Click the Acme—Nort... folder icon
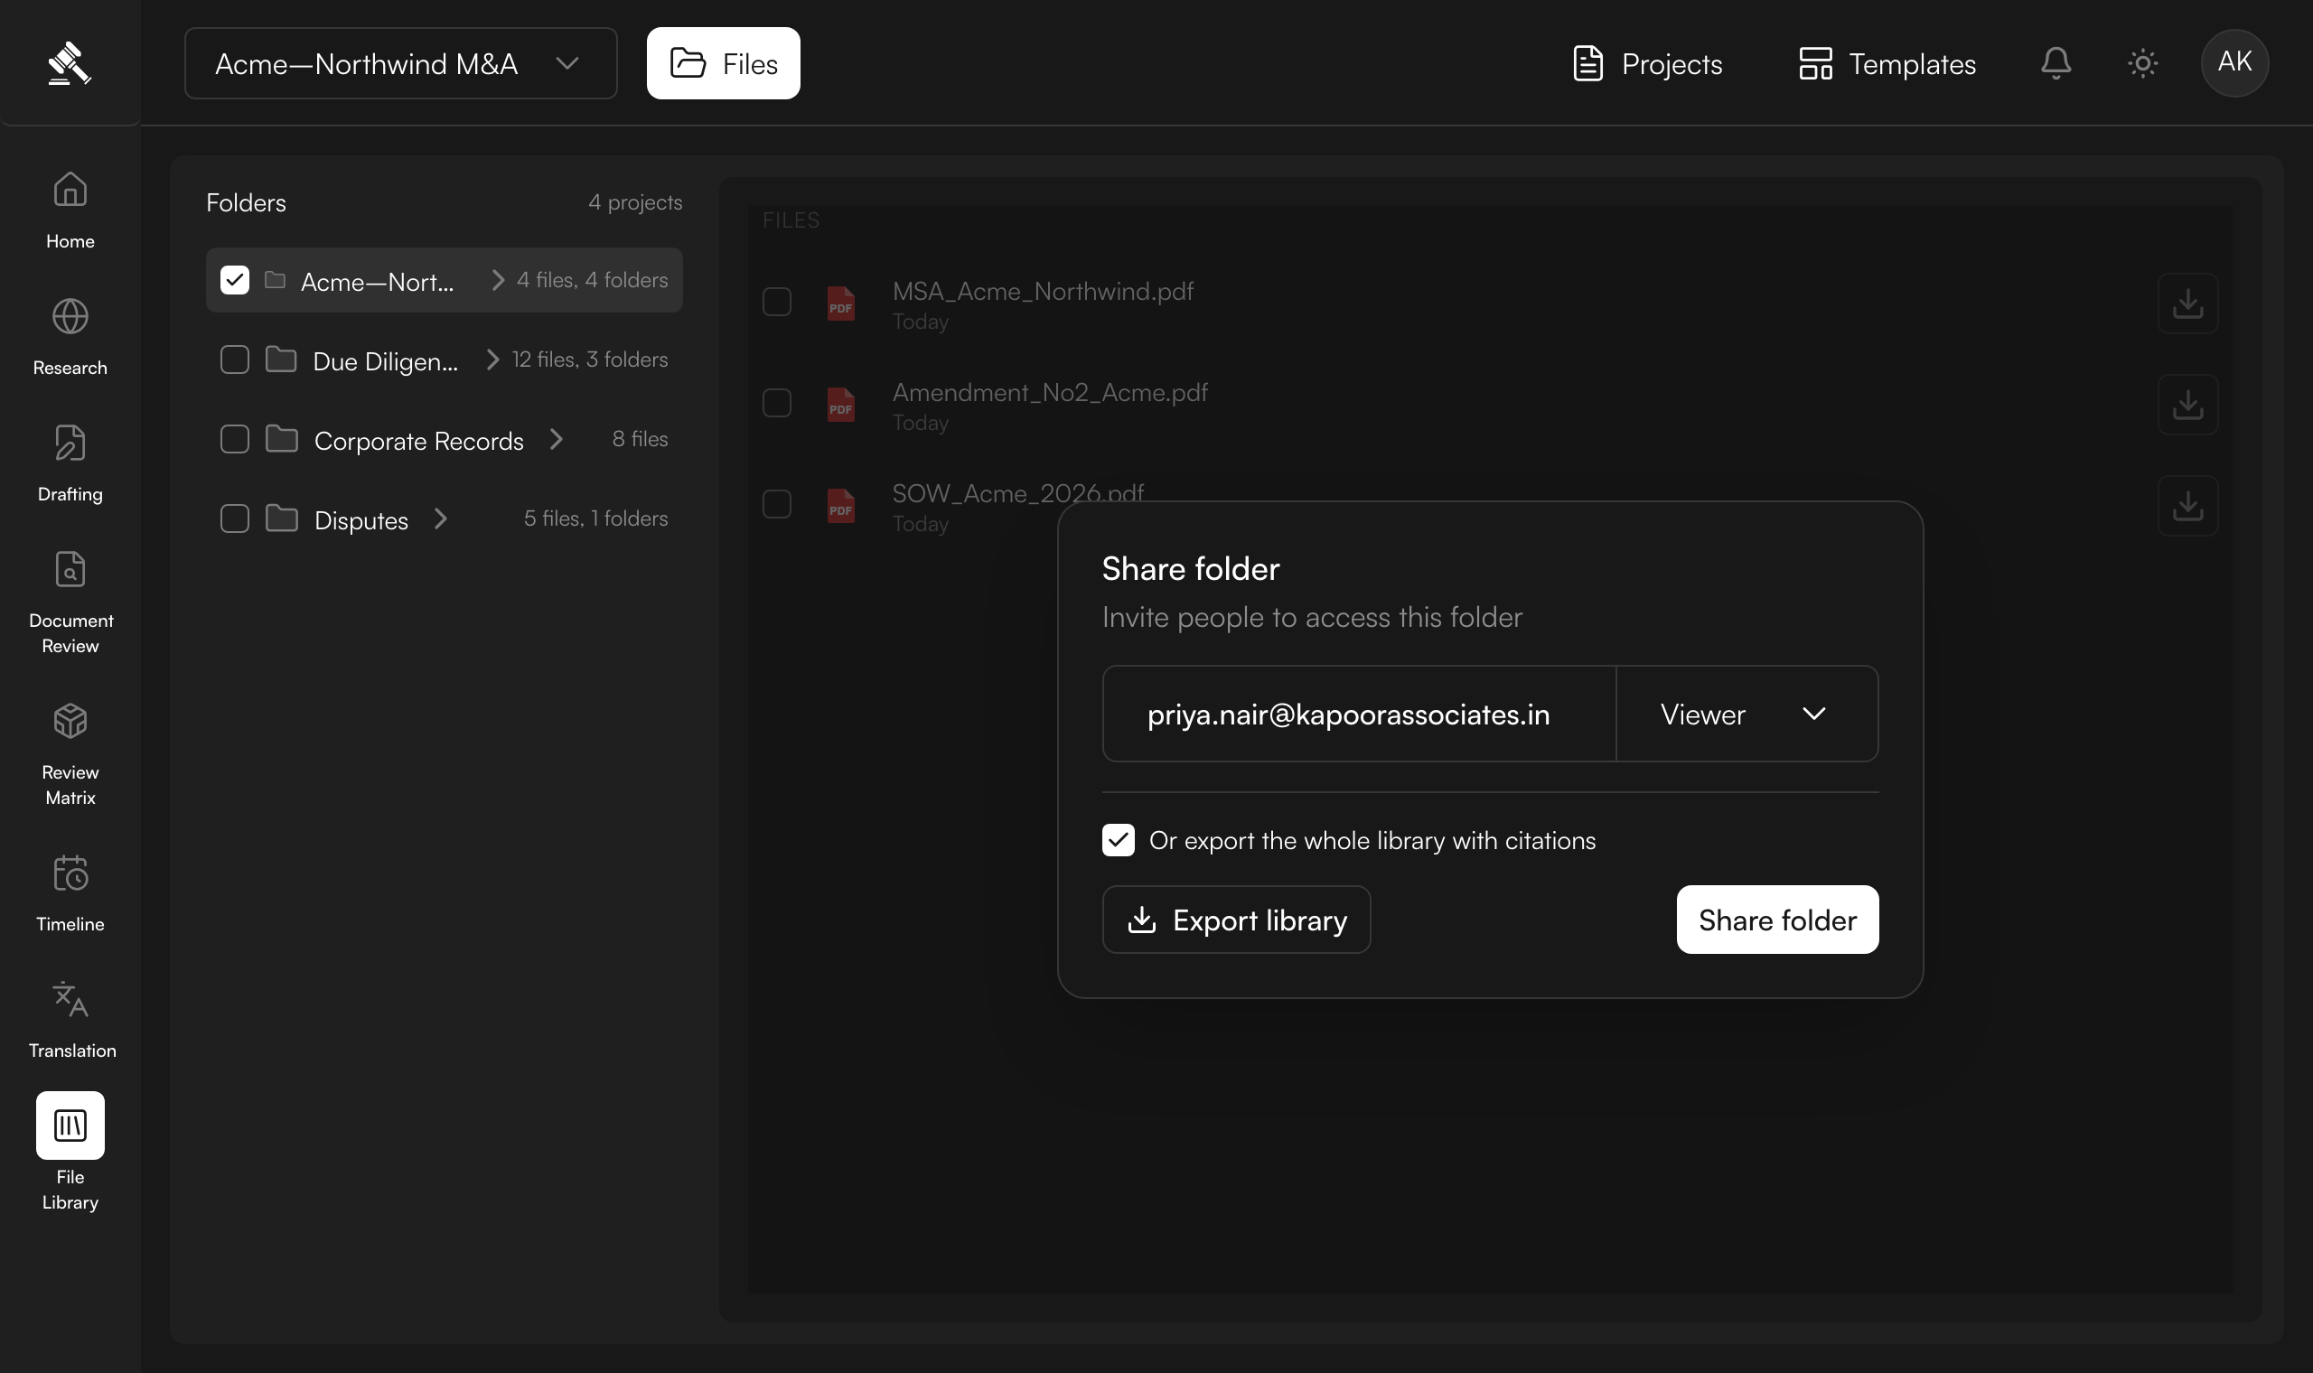Viewport: 2313px width, 1373px height. pos(275,279)
